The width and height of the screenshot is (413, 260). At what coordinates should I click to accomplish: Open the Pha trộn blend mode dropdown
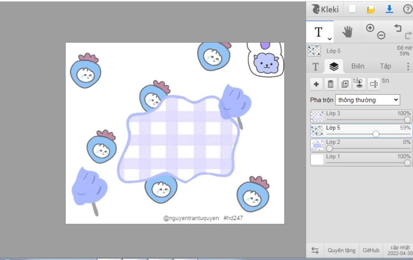tap(367, 100)
